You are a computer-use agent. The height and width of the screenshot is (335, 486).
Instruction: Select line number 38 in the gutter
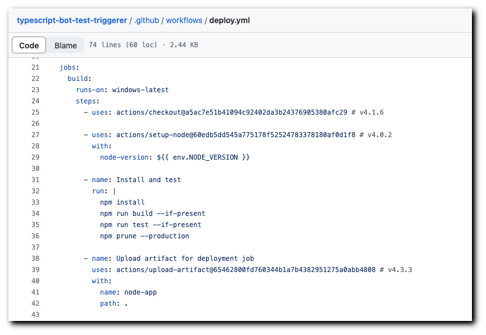pyautogui.click(x=35, y=258)
